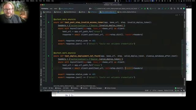196x110 pixels.
Task: Open the Refactor menu
Action: (x=32, y=1)
